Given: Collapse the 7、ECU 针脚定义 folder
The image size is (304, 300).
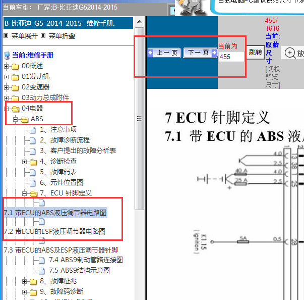Looking at the screenshot, I should point(24,193).
